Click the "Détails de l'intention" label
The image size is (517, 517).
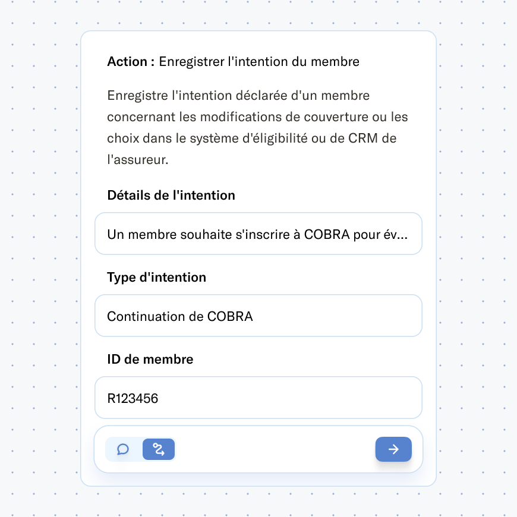click(x=171, y=195)
